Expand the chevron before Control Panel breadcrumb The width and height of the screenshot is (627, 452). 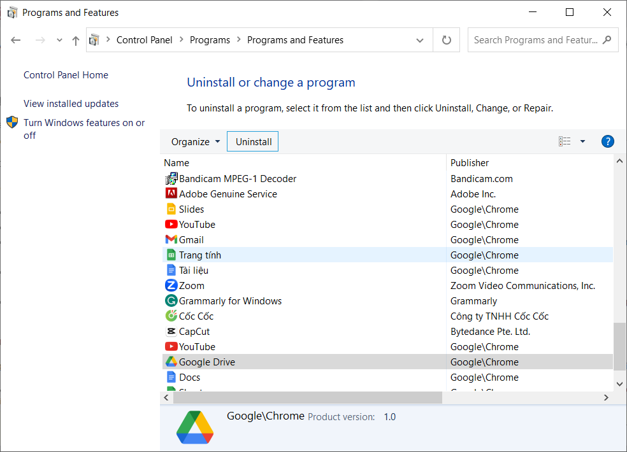(108, 39)
